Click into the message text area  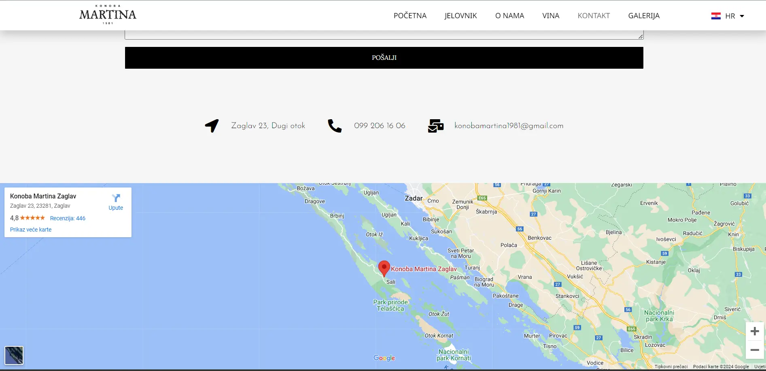(384, 35)
